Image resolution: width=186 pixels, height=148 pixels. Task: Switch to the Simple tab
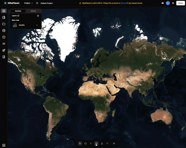(x=33, y=11)
